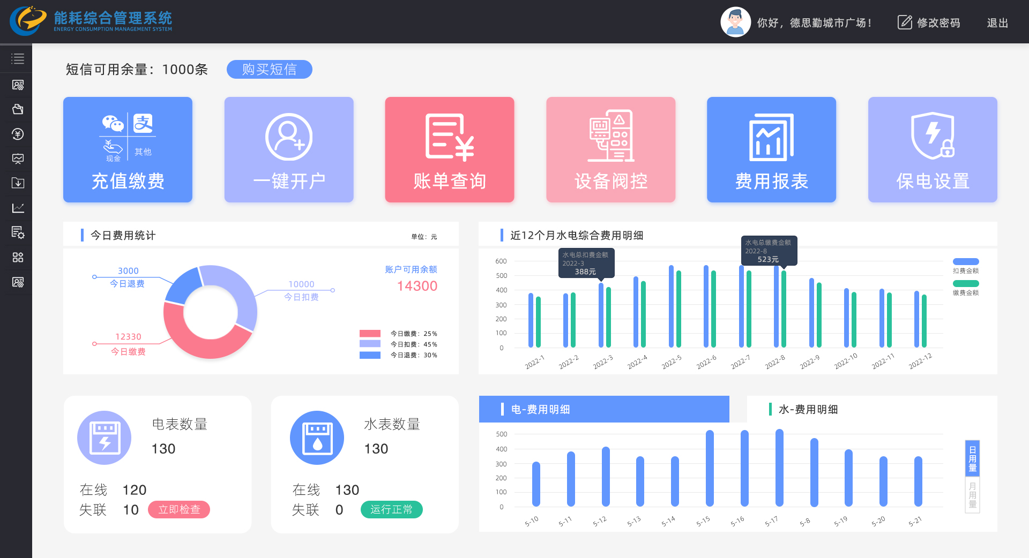Click the 缴费金额 green legend swatch
The height and width of the screenshot is (558, 1029).
(x=966, y=284)
